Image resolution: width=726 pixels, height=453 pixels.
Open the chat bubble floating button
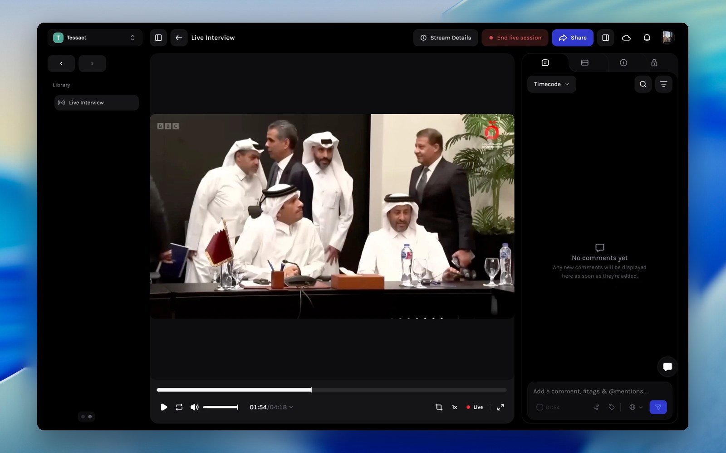667,366
